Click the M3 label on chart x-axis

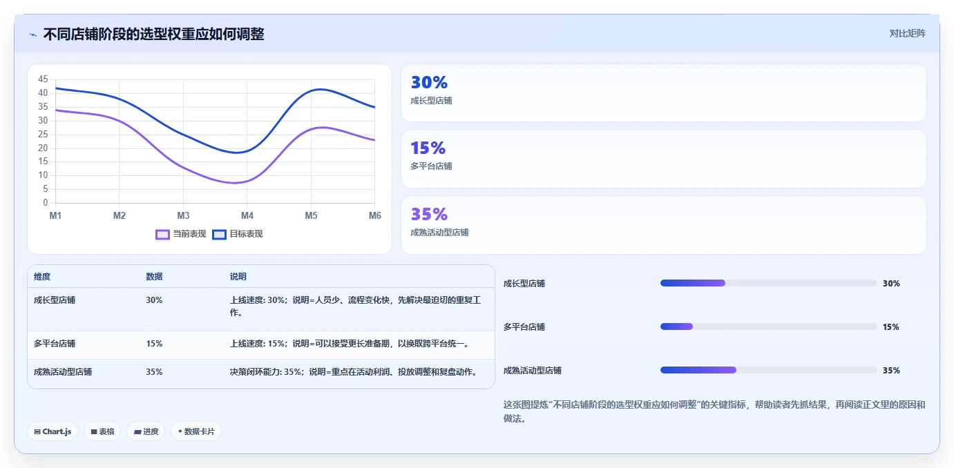tap(183, 216)
